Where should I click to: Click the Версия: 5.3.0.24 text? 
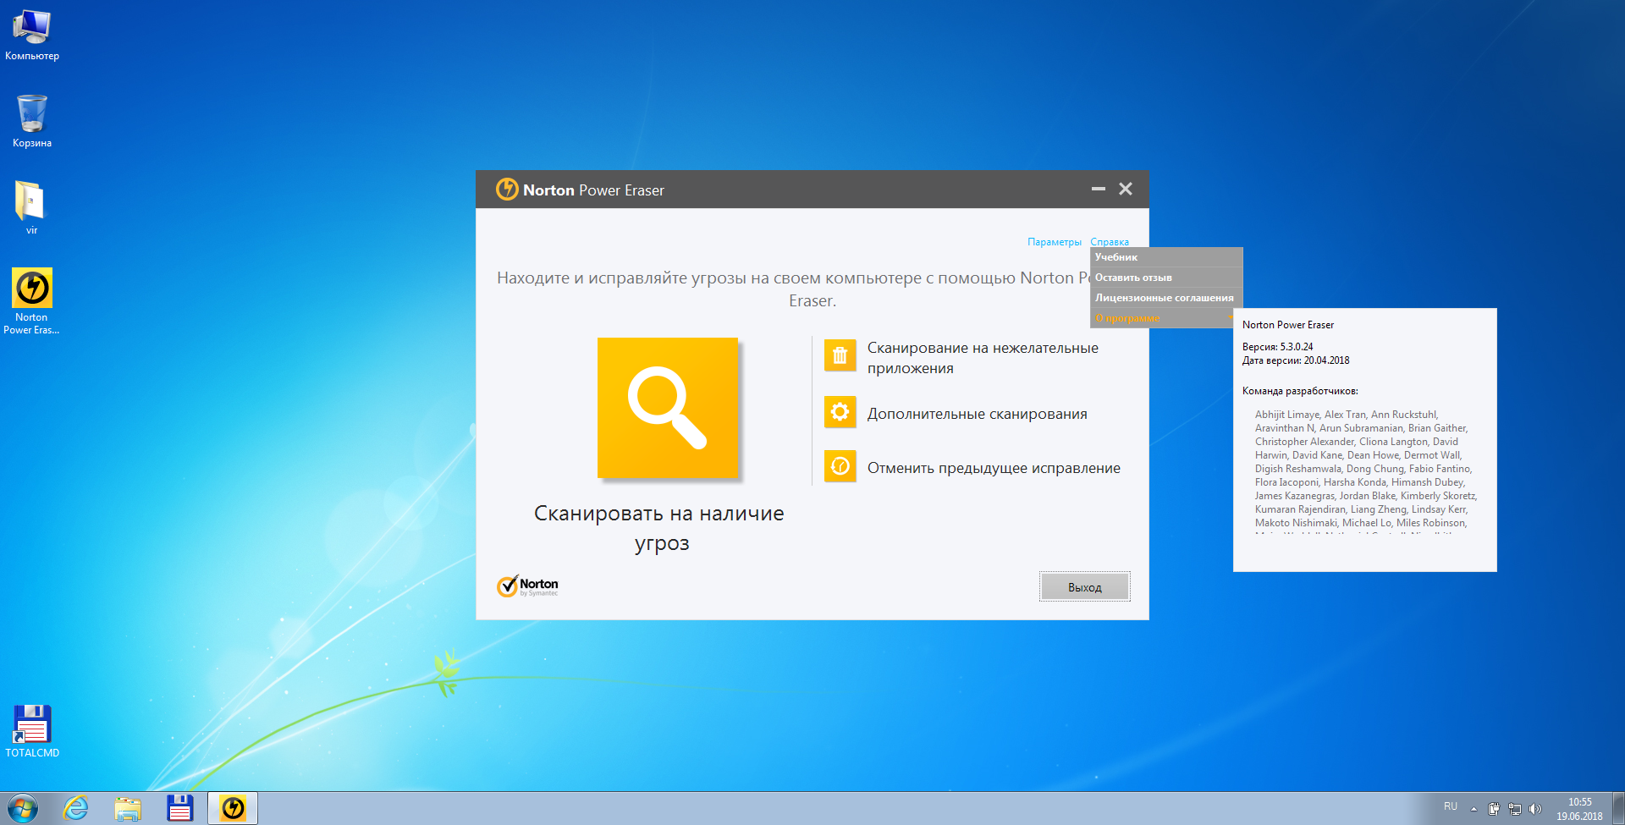1278,347
